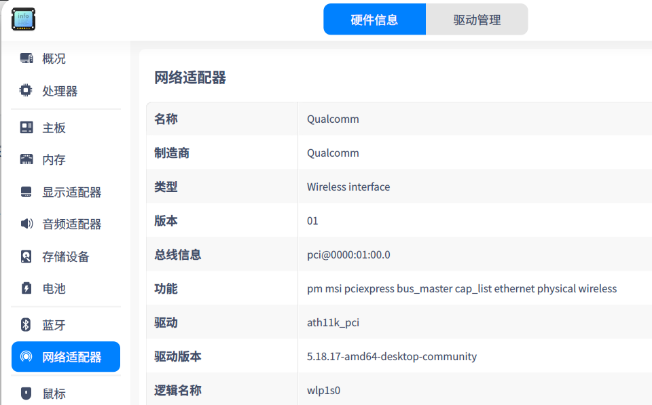
Task: Click the 制造商 row label
Action: pos(172,153)
